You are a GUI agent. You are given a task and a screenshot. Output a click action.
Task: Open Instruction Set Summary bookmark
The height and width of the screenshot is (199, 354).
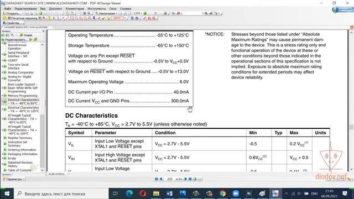coord(17,144)
